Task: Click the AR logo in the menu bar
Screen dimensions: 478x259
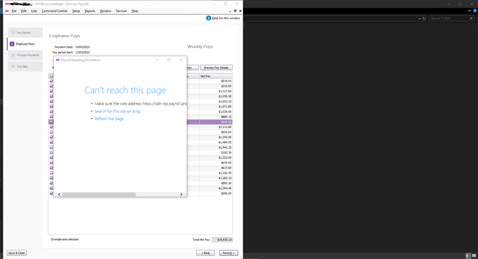Action: click(7, 11)
